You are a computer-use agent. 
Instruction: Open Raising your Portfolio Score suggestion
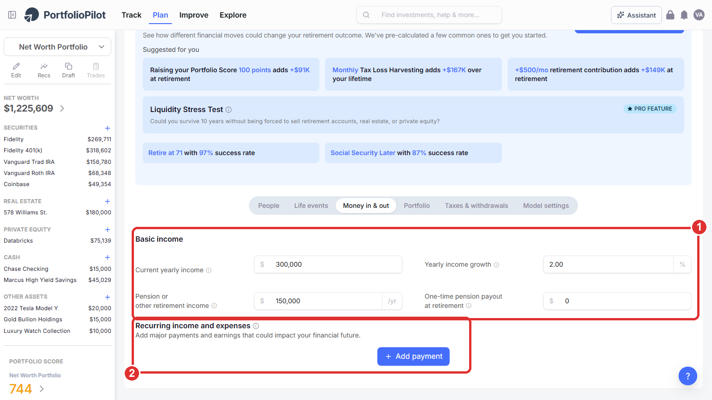coord(231,74)
